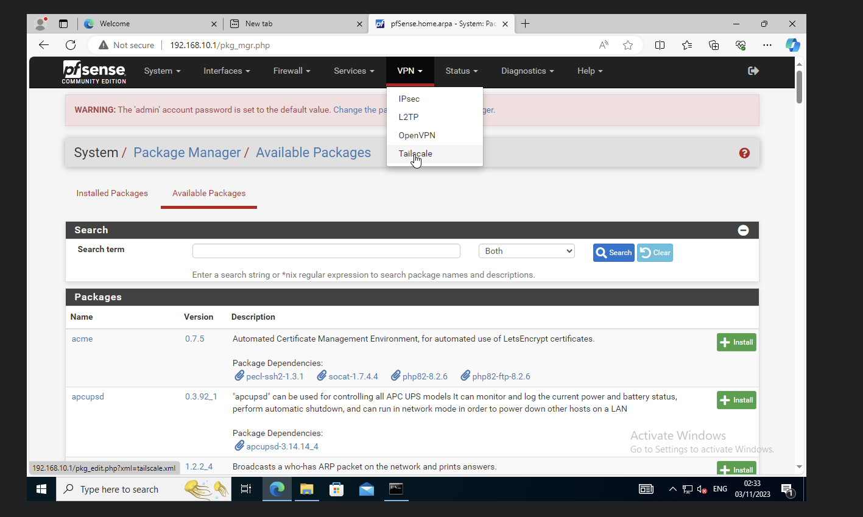Image resolution: width=863 pixels, height=517 pixels.
Task: Expand the Interfaces navbar menu
Action: (227, 71)
